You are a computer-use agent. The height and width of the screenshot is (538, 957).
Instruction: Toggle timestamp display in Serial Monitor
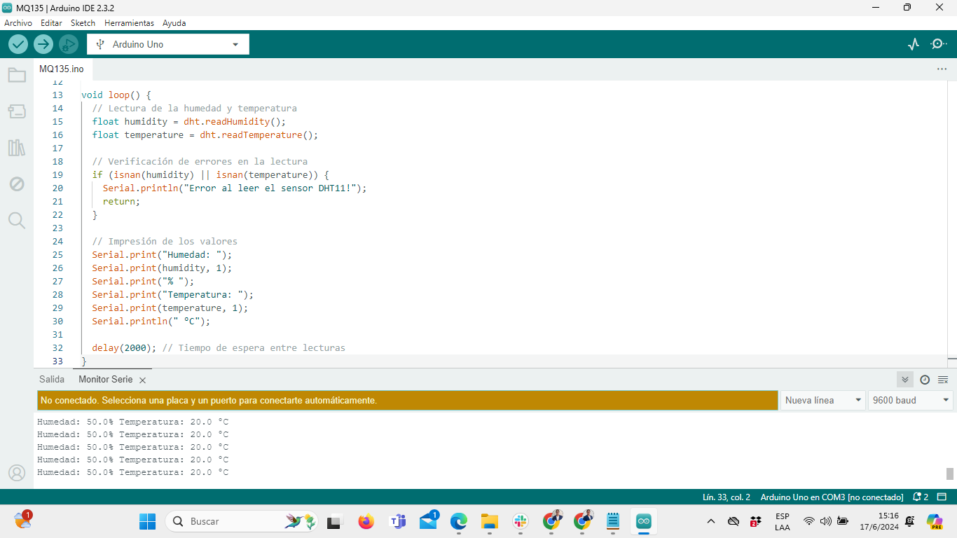925,380
